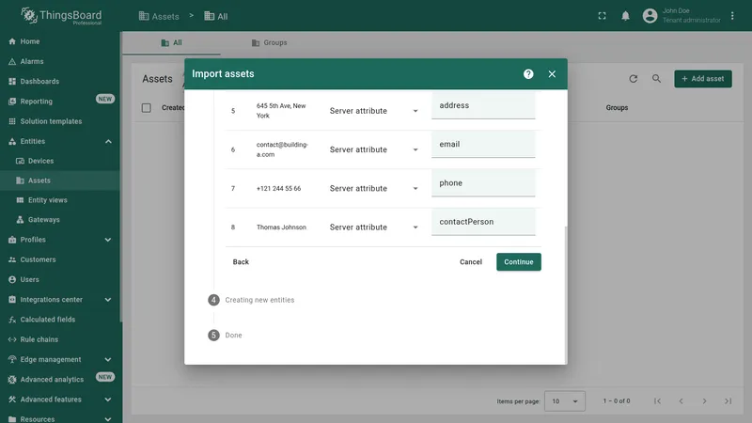Edit the contactPerson attribute key field
This screenshot has width=752, height=423.
(x=483, y=222)
